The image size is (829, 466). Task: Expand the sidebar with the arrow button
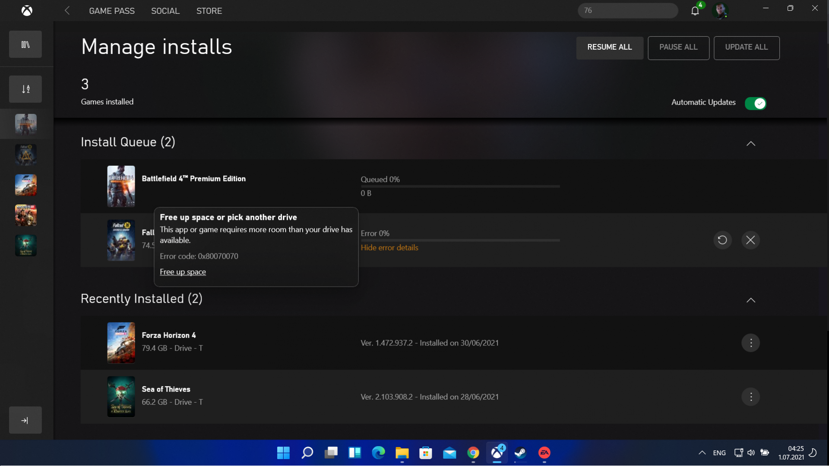click(25, 420)
